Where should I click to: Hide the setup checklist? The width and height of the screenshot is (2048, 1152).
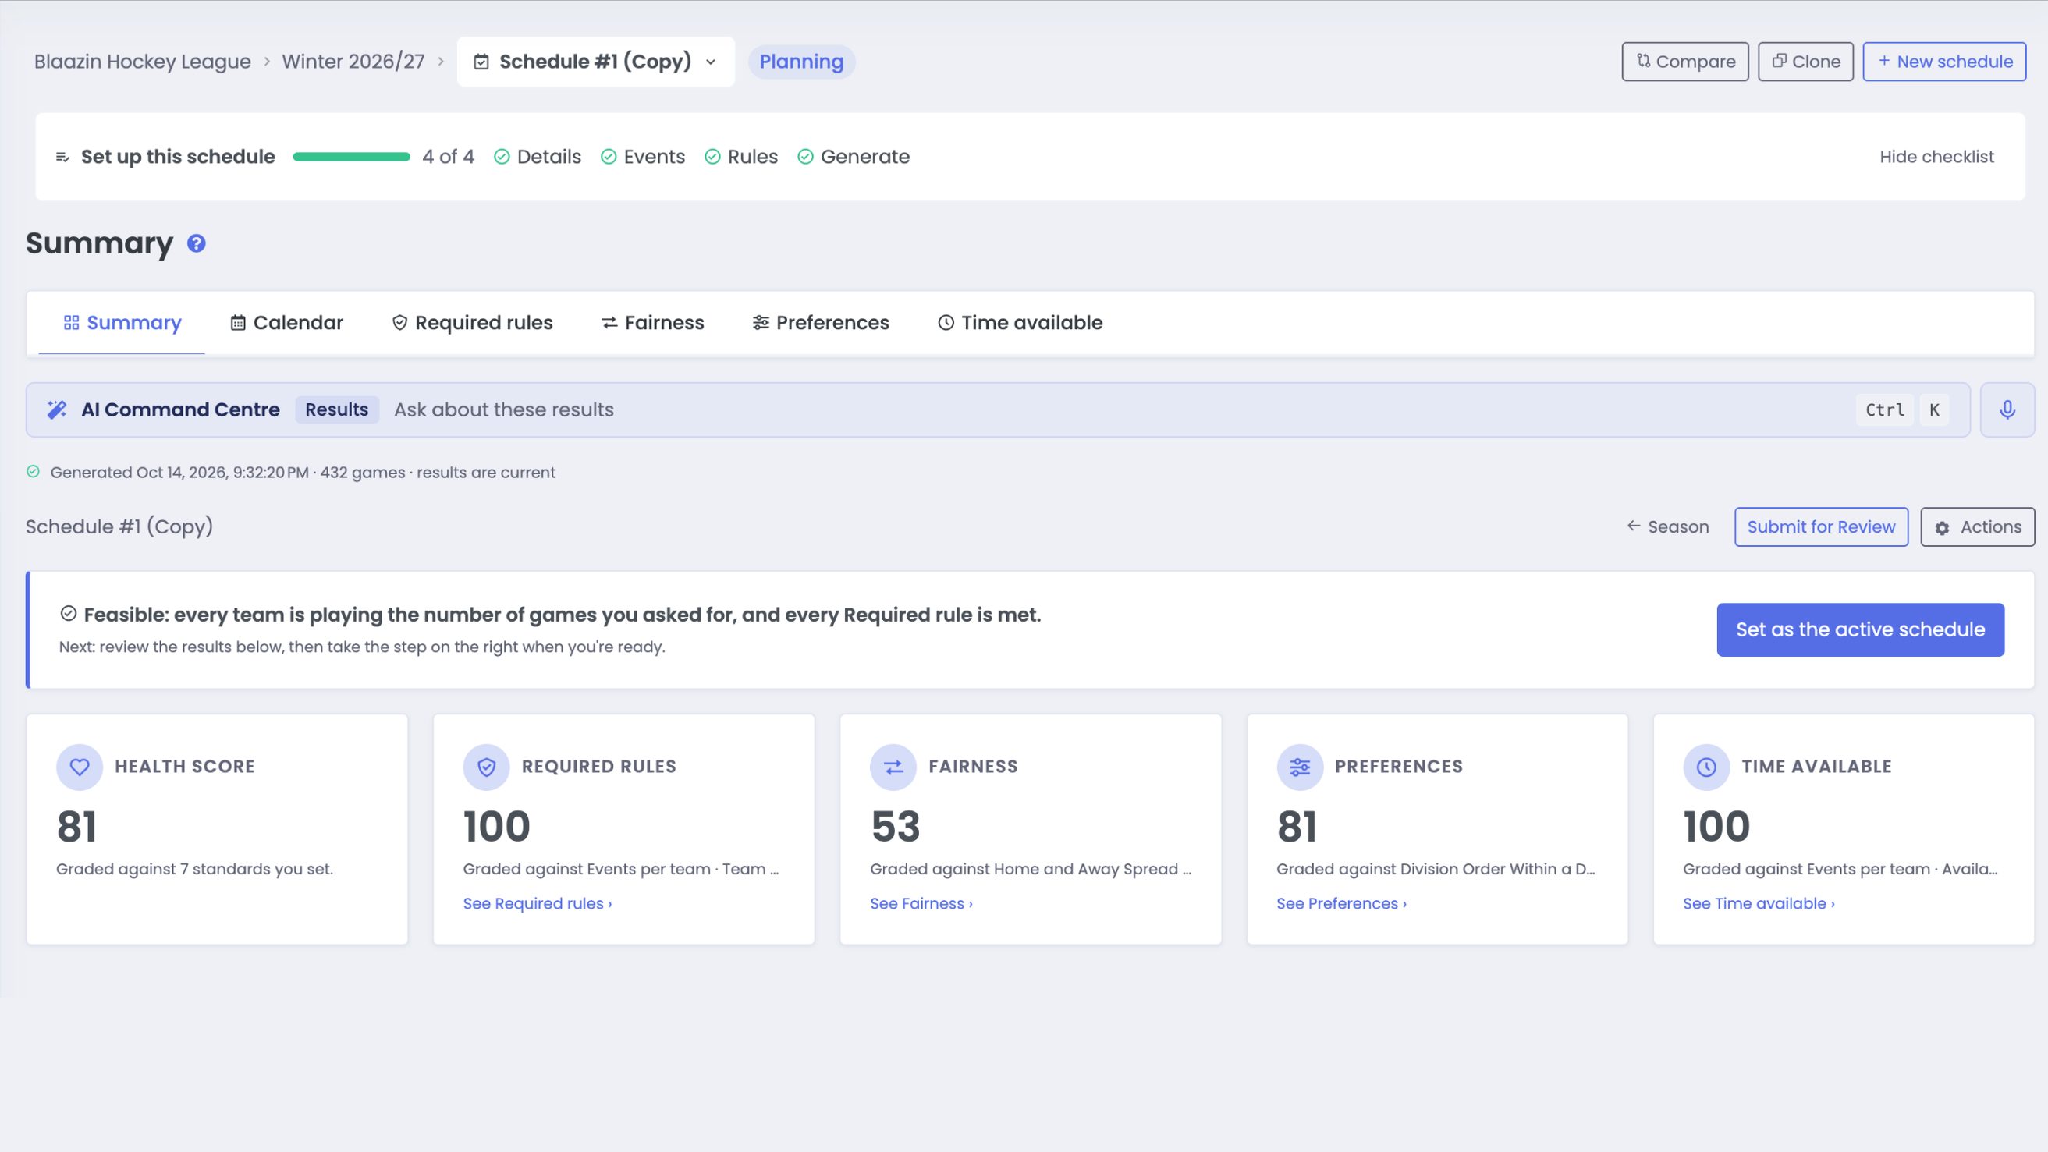pyautogui.click(x=1936, y=157)
